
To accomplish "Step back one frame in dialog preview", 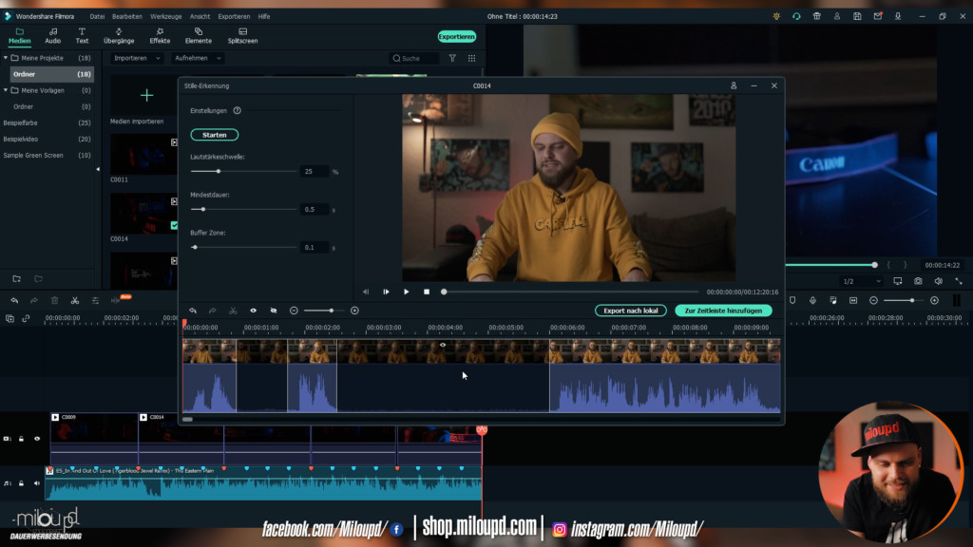I will click(x=366, y=292).
